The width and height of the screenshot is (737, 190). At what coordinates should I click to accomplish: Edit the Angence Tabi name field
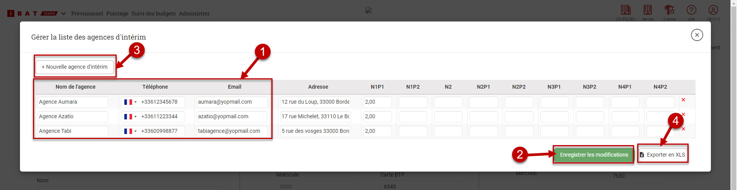pyautogui.click(x=73, y=131)
